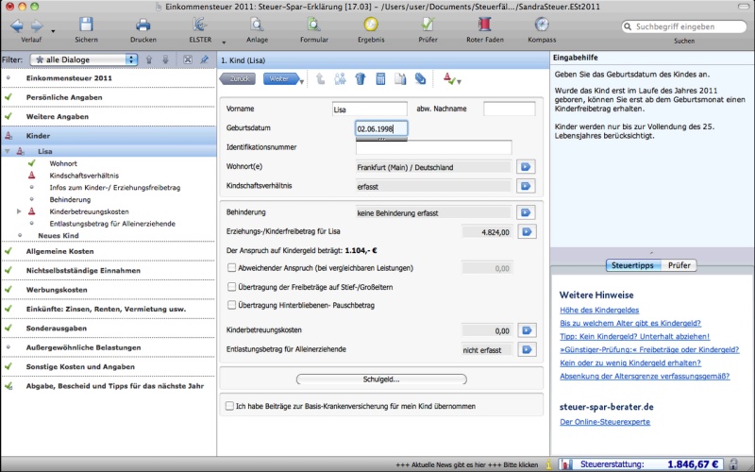Open the ELSTER transmission tool
The height and width of the screenshot is (472, 755).
coord(200,25)
